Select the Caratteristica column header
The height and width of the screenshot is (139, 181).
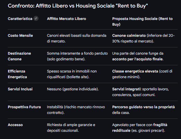click(20, 19)
